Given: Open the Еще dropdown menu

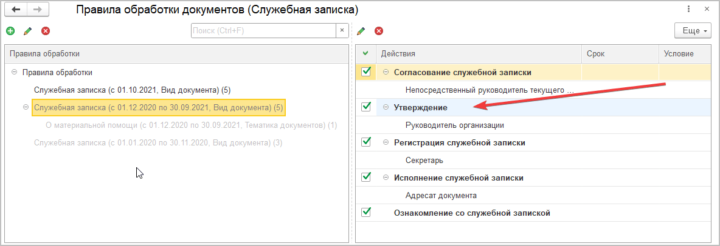Looking at the screenshot, I should tap(693, 30).
